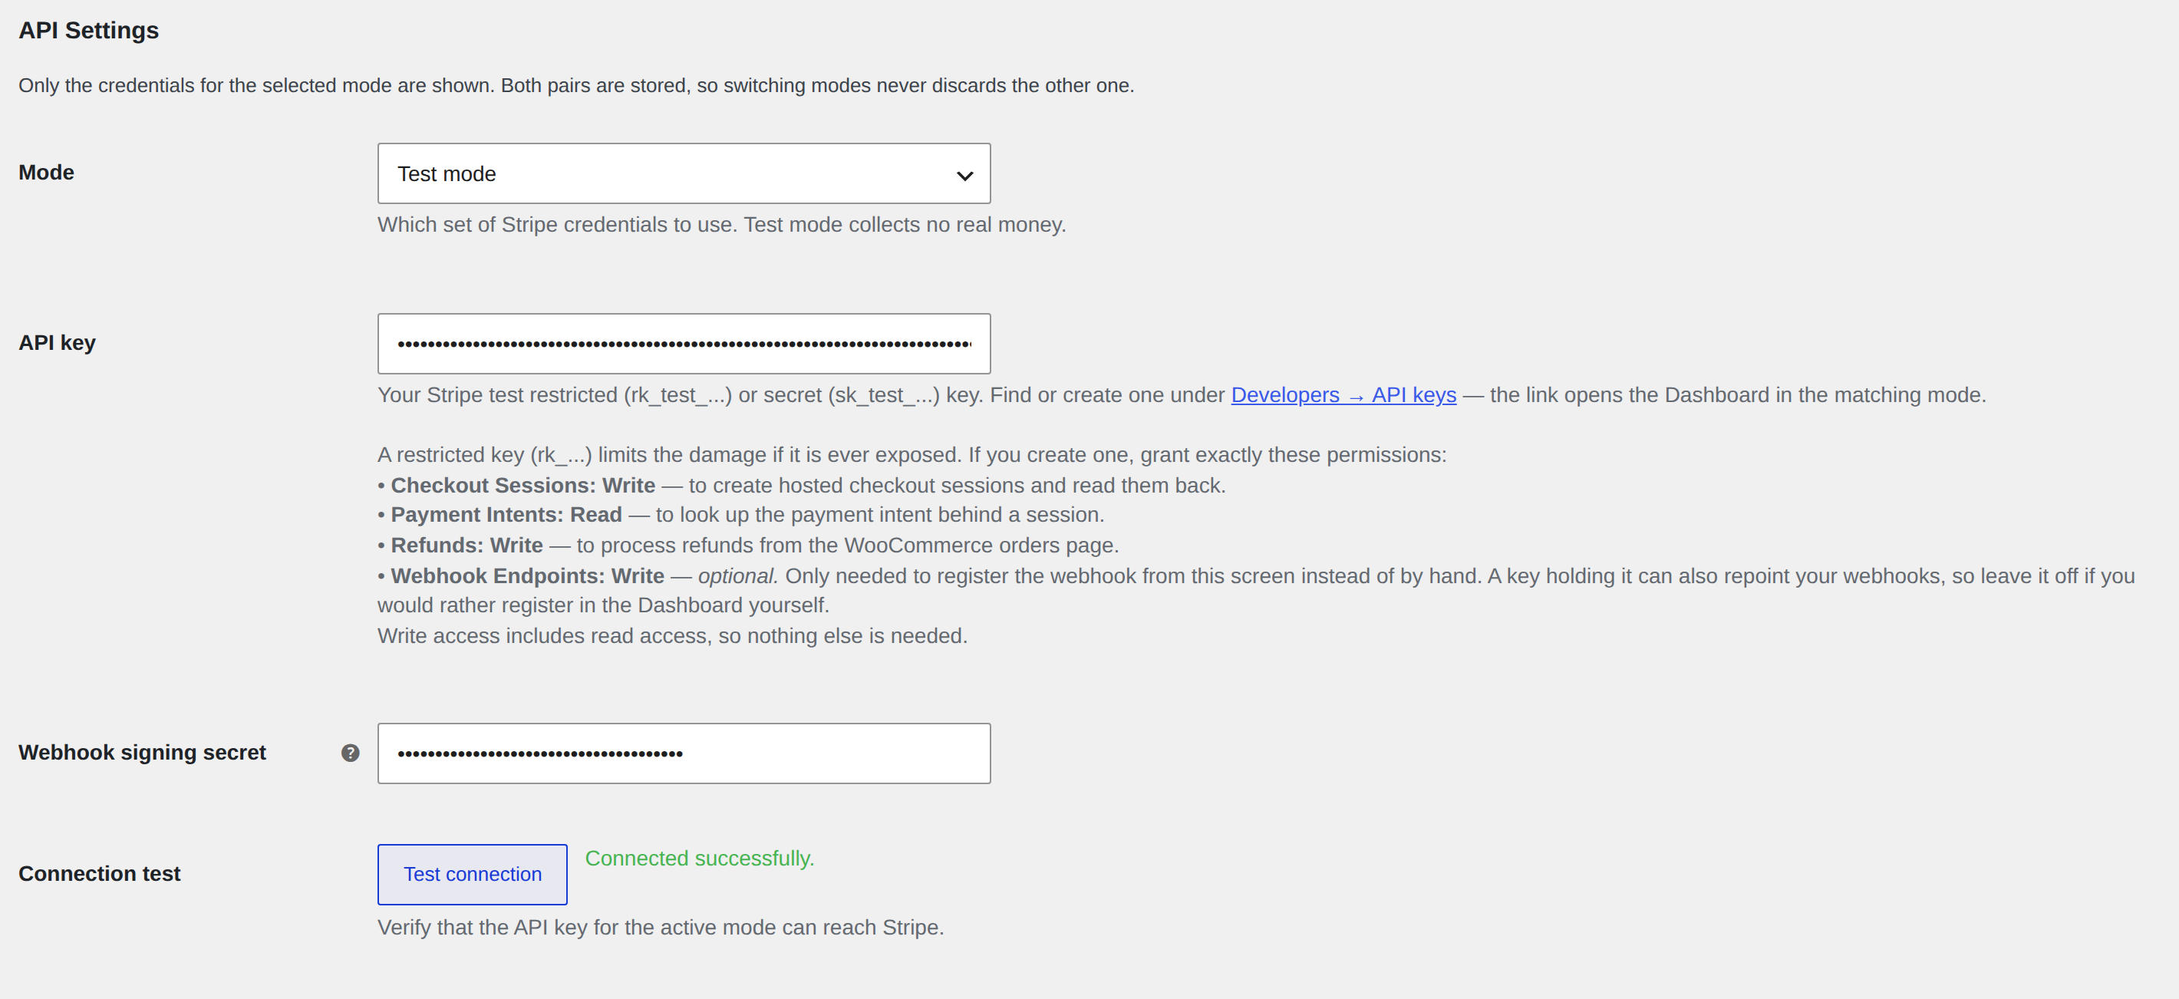Click the API key field label
The image size is (2179, 999).
click(57, 342)
